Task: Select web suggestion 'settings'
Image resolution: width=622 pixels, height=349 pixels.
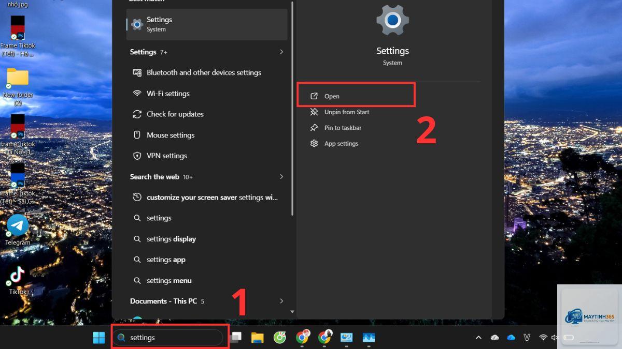Action: click(207, 218)
